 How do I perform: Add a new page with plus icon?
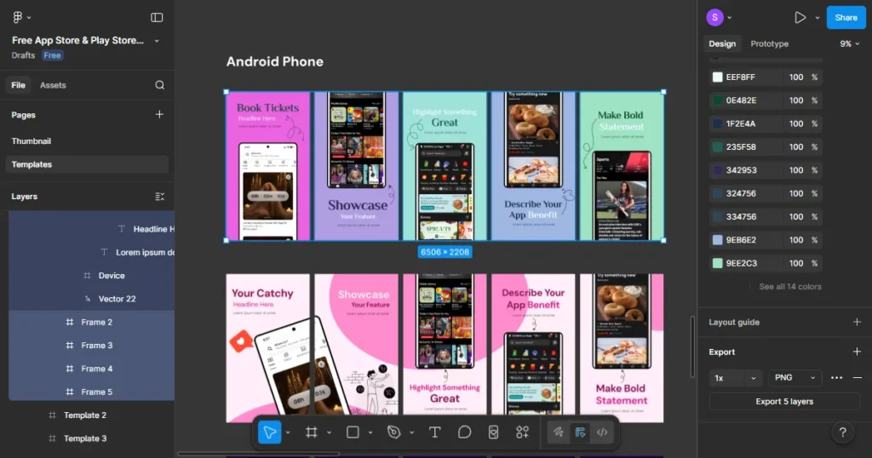click(159, 114)
